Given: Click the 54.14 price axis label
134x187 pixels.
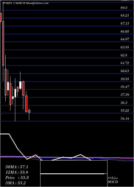Looking at the screenshot, I should click(x=125, y=119).
